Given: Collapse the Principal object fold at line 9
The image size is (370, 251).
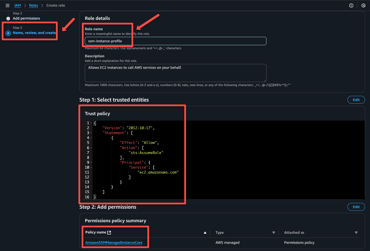Looking at the screenshot, I should click(x=91, y=162).
